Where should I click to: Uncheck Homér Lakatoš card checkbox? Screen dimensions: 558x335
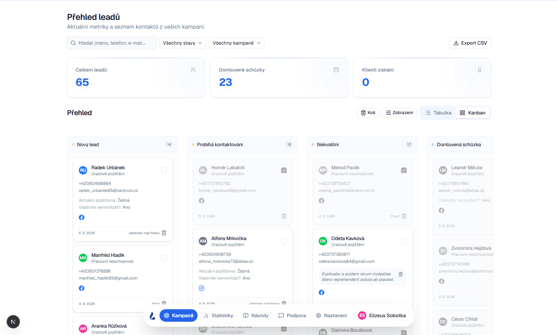click(284, 170)
